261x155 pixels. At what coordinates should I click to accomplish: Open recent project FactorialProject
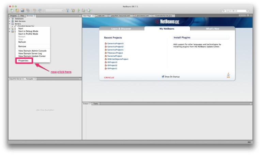coord(115,56)
